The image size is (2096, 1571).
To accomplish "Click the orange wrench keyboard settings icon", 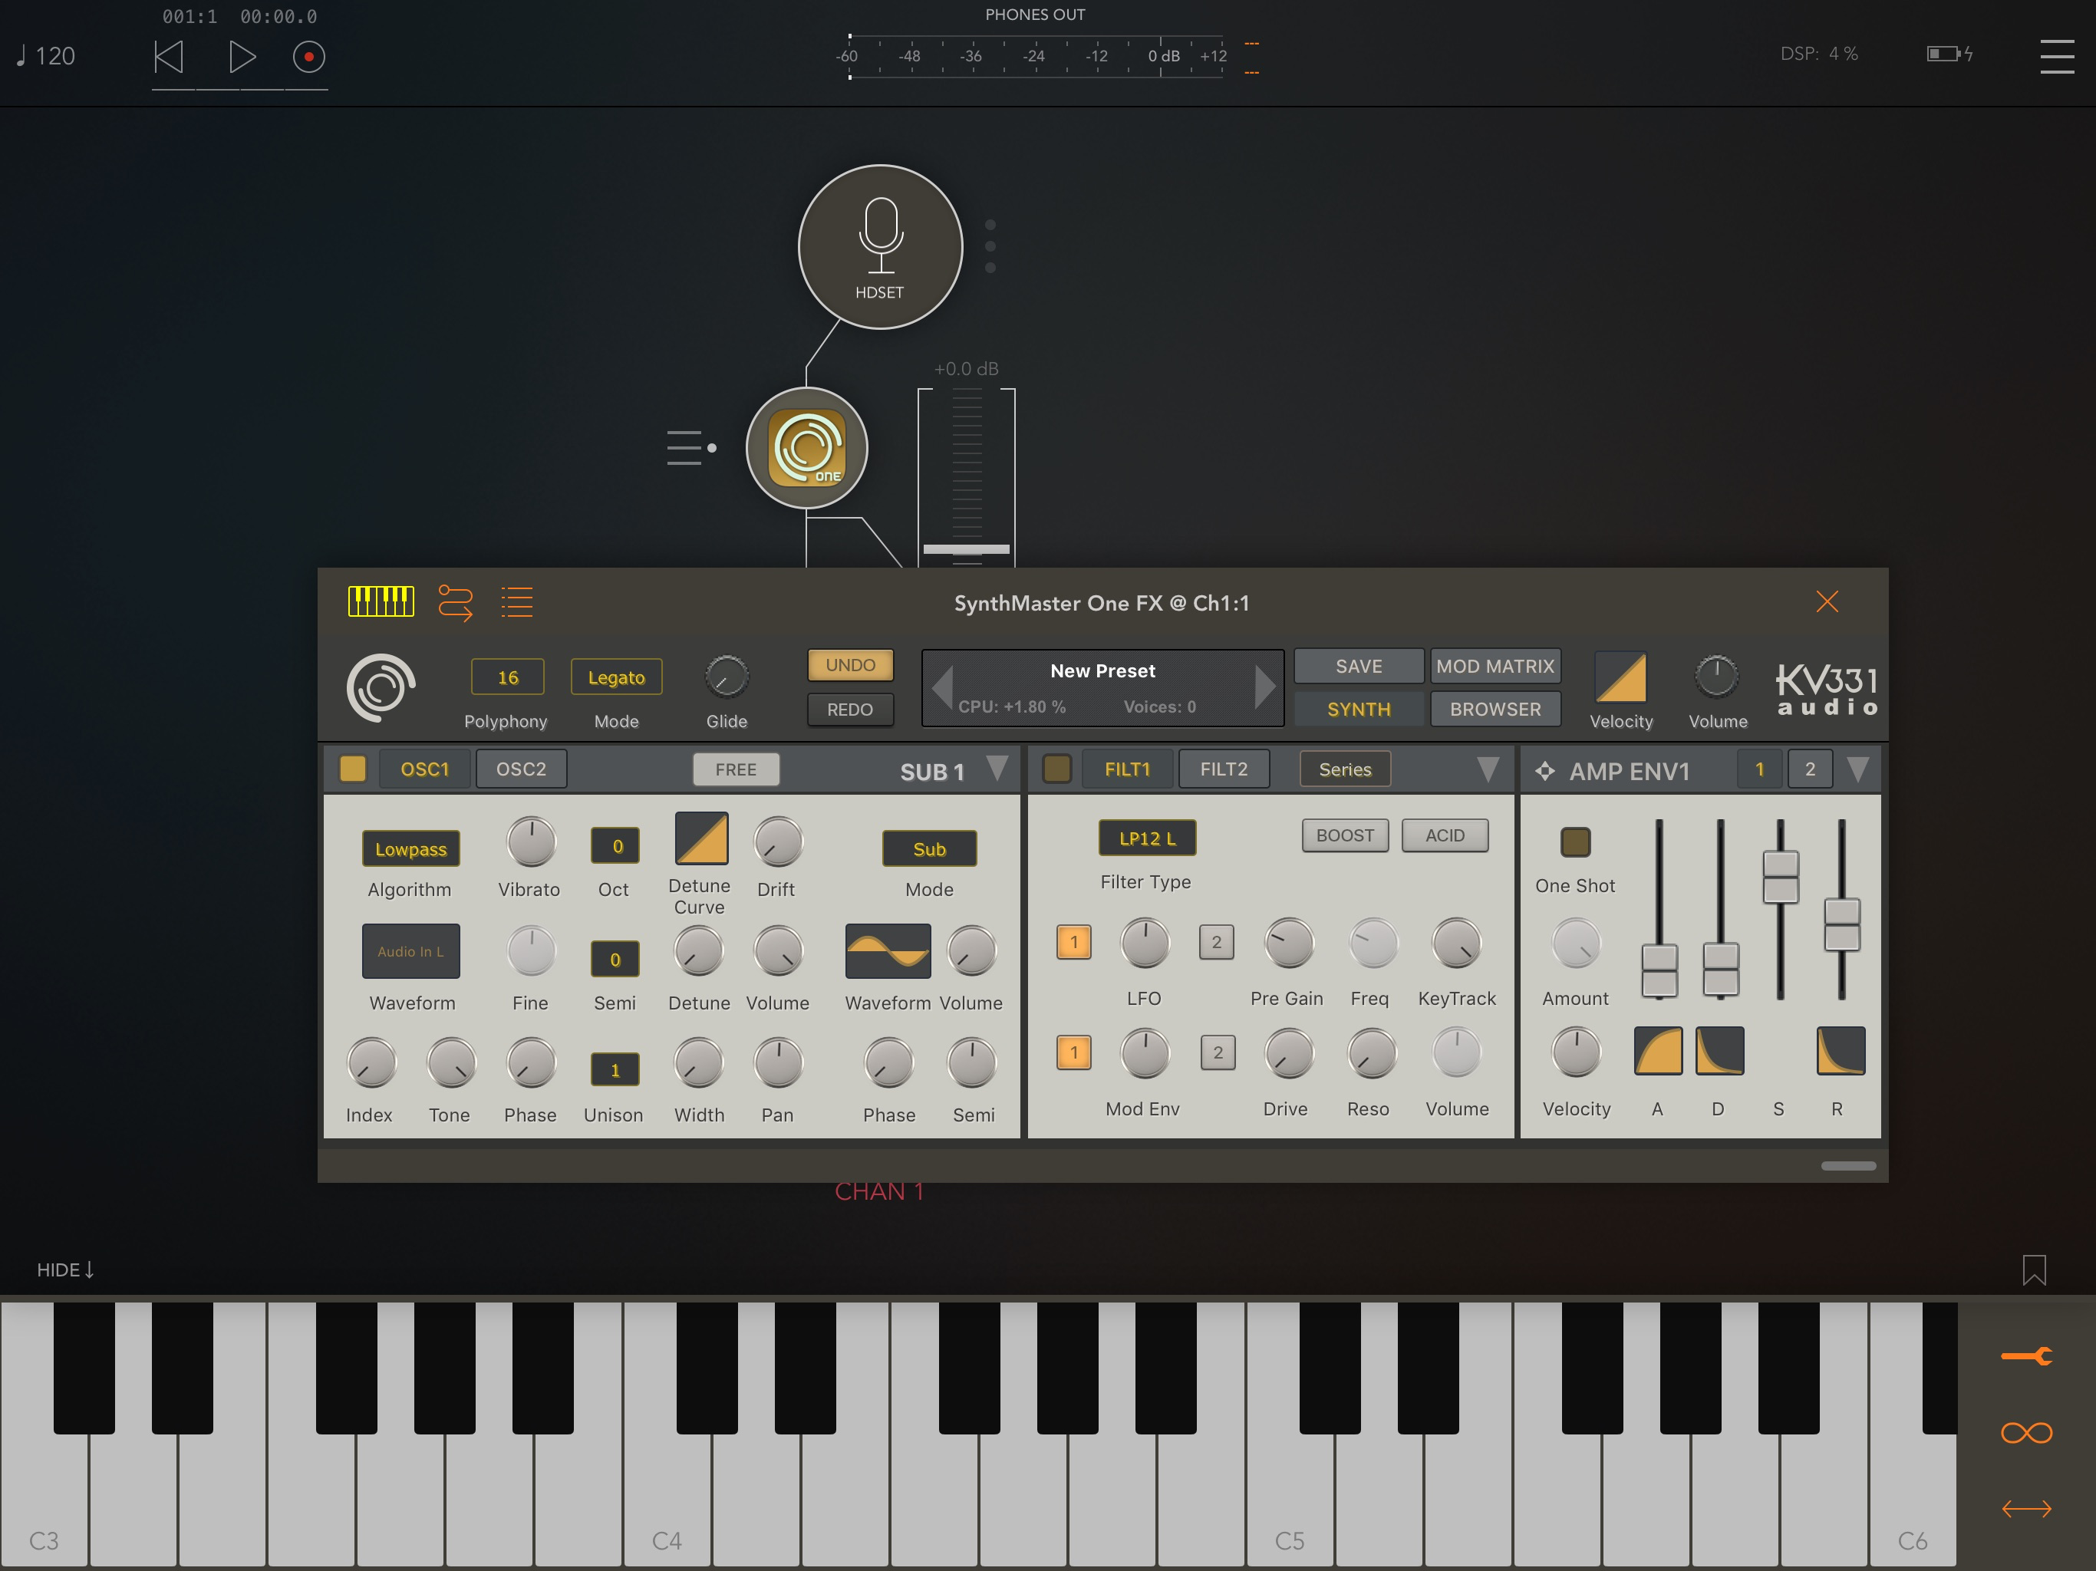I will (x=2026, y=1357).
